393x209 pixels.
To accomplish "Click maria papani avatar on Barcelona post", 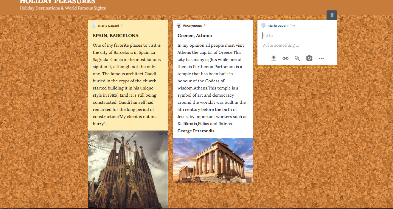I will 94,26.
